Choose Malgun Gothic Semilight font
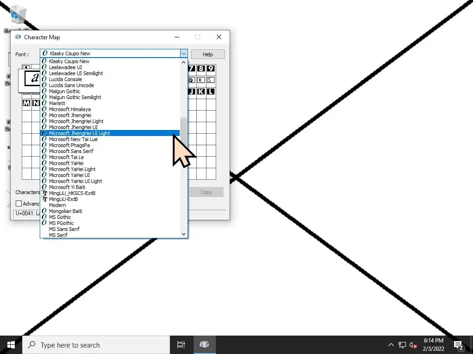This screenshot has width=473, height=354. pyautogui.click(x=110, y=97)
